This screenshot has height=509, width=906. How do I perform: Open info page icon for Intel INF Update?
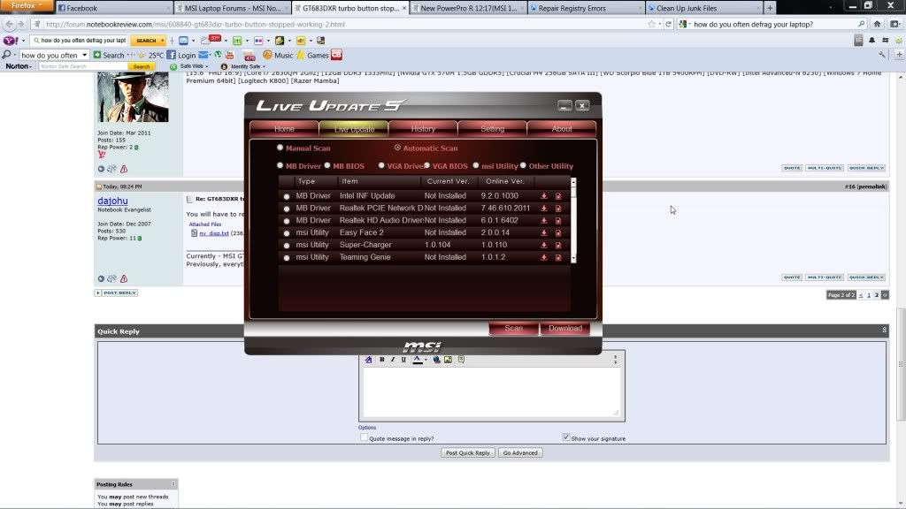coord(558,196)
